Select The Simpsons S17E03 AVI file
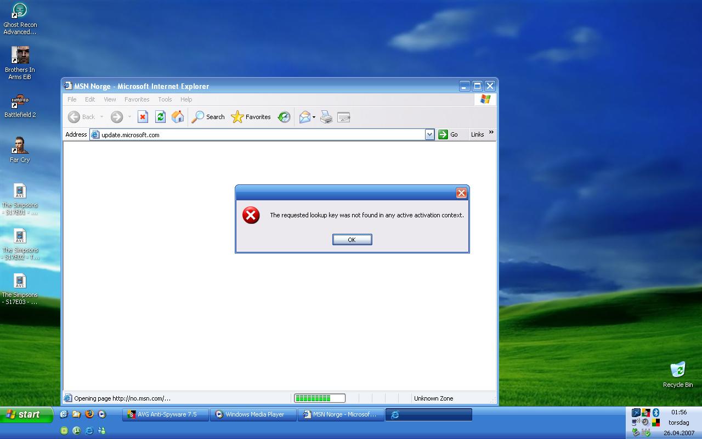Screen dimensions: 702x439 coord(20,289)
